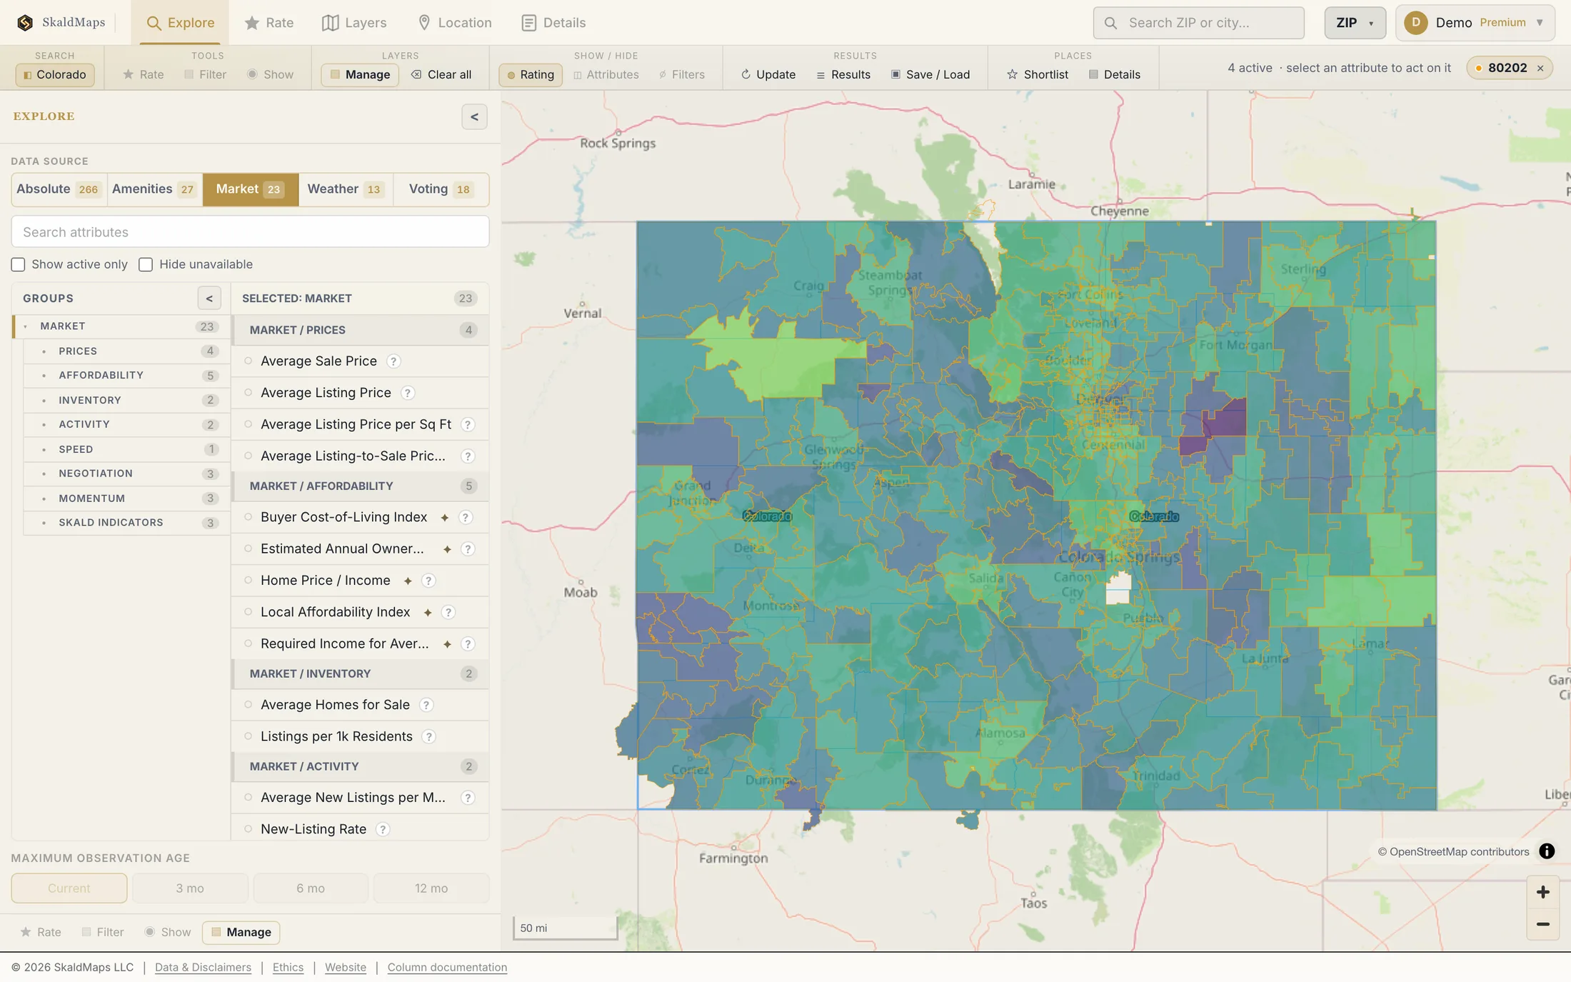Click the Search attributes field

pos(250,232)
